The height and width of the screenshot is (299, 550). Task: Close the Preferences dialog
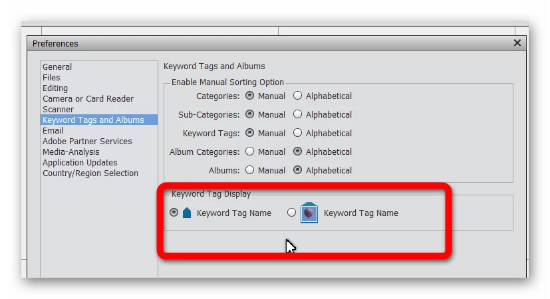click(517, 43)
